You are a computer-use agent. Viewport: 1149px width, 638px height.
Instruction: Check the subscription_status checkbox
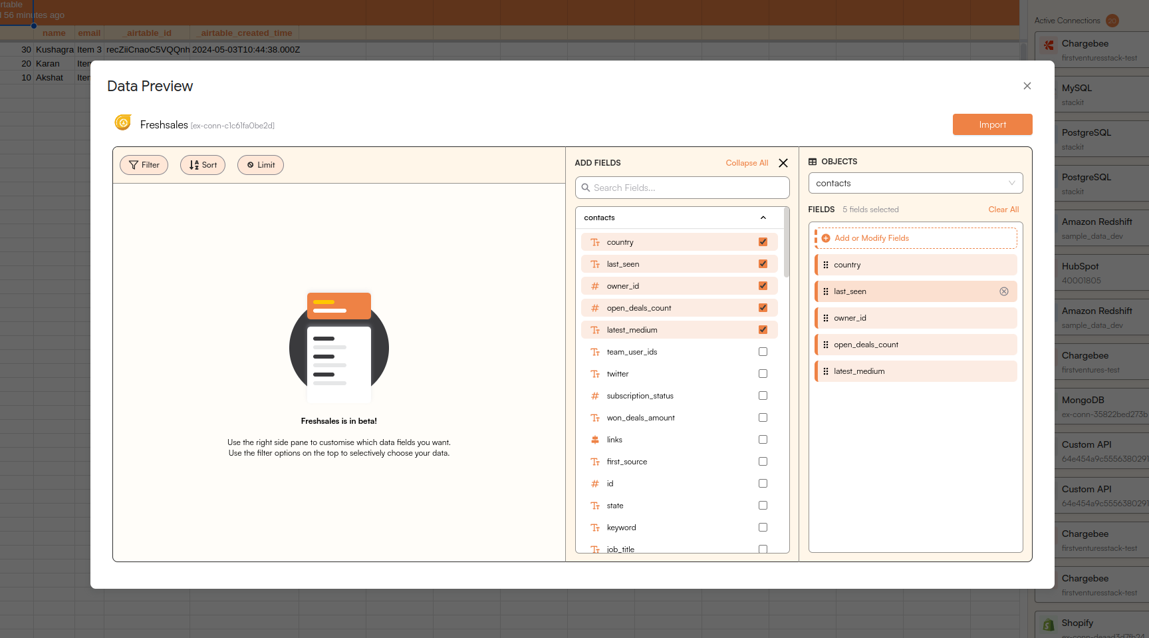(x=763, y=396)
